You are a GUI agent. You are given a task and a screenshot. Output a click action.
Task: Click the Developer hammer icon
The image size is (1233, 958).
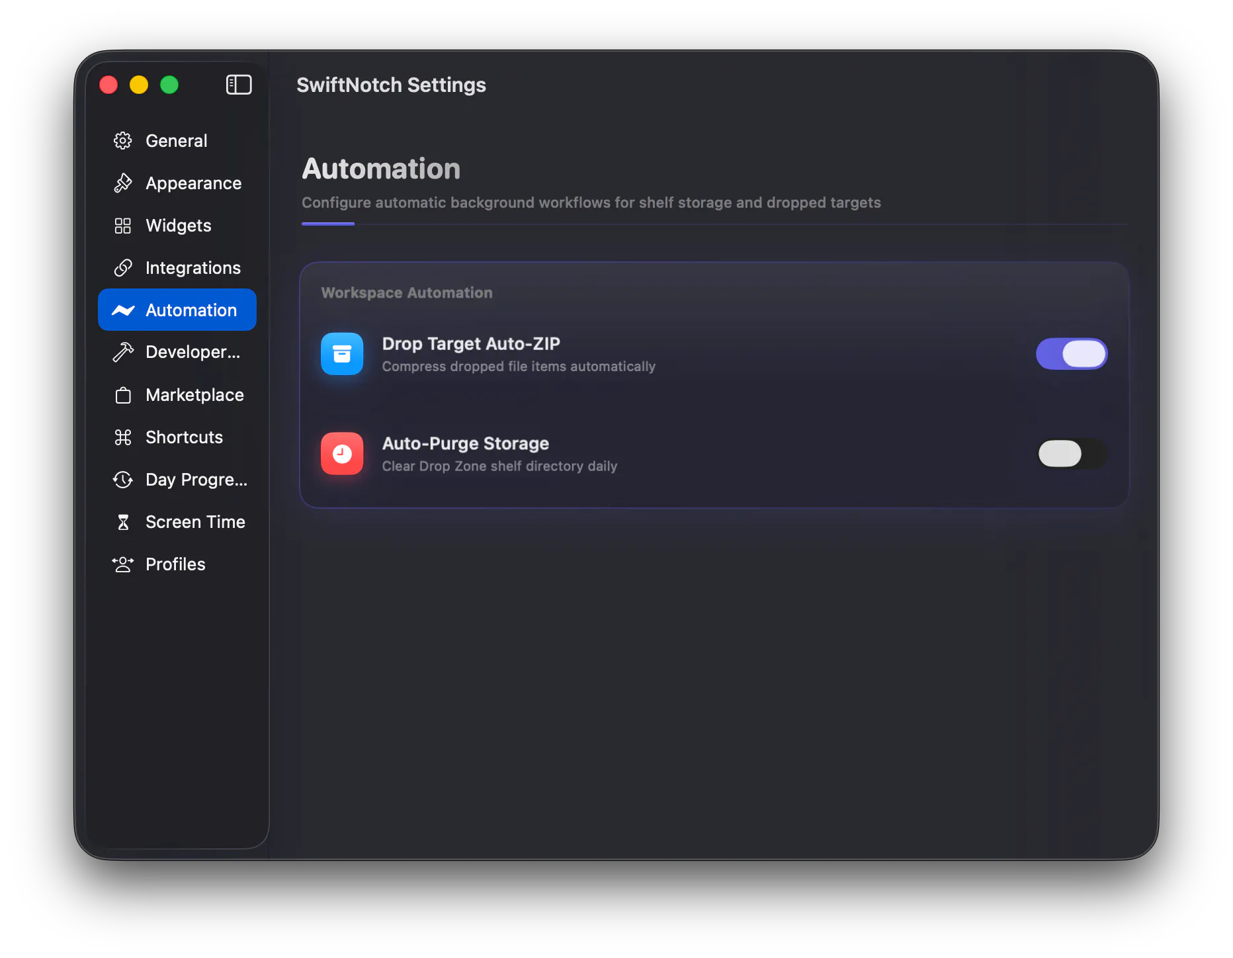(123, 353)
